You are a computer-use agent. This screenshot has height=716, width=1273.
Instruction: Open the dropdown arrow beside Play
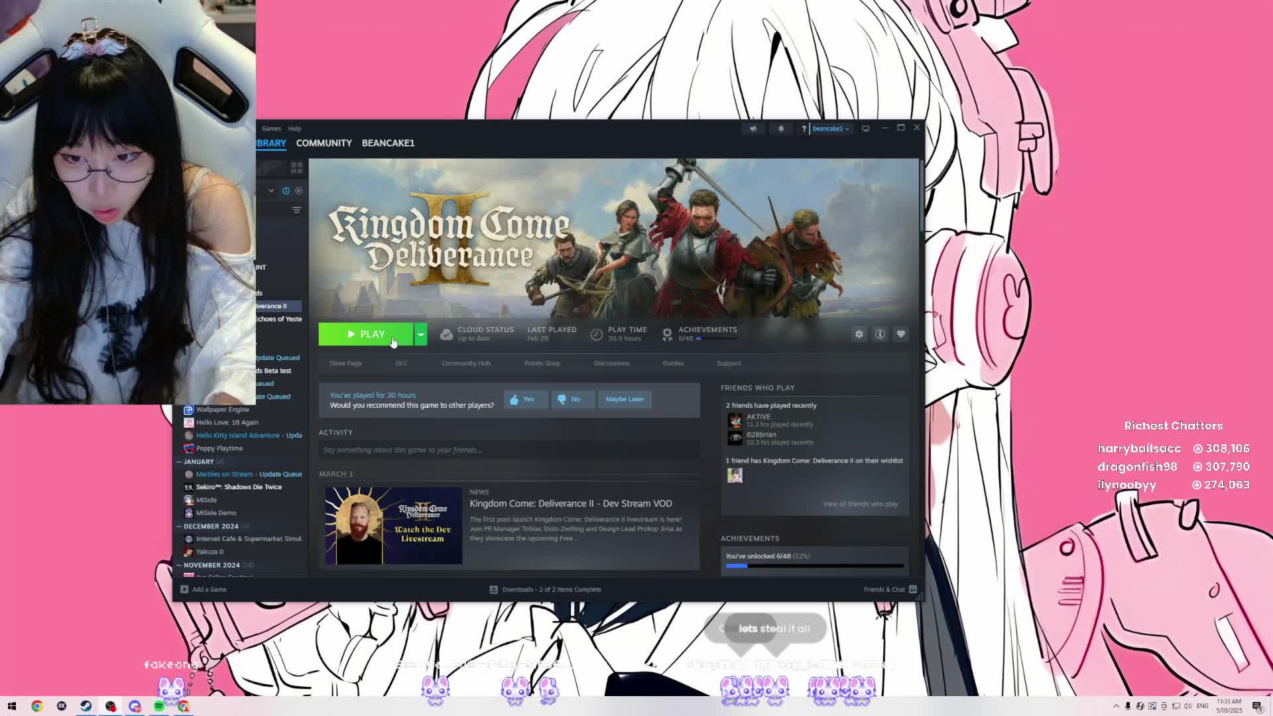click(421, 334)
